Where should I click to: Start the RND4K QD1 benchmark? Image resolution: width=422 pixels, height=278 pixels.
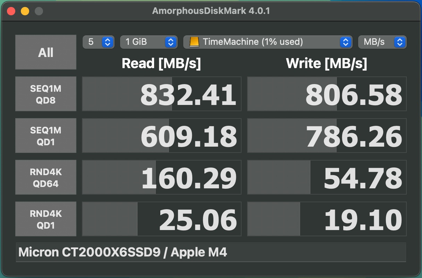click(x=46, y=219)
